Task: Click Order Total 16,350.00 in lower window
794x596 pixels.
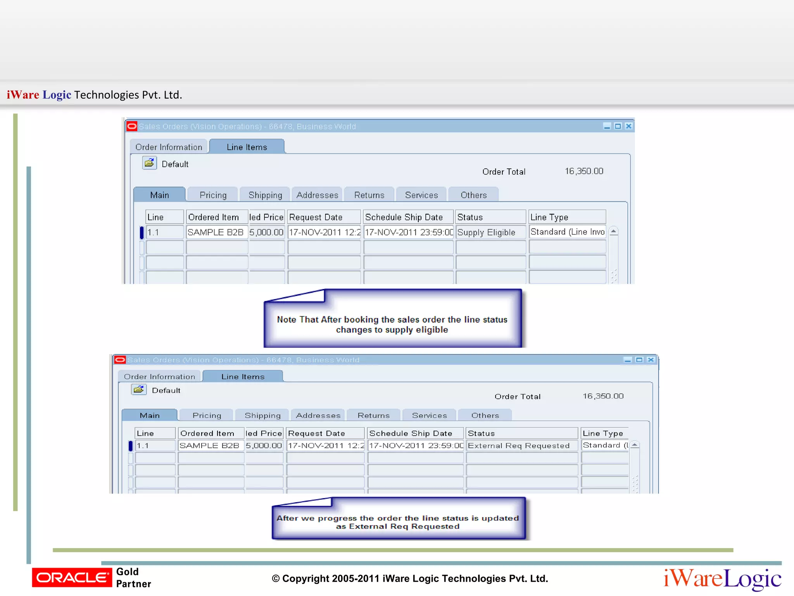Action: pos(603,396)
